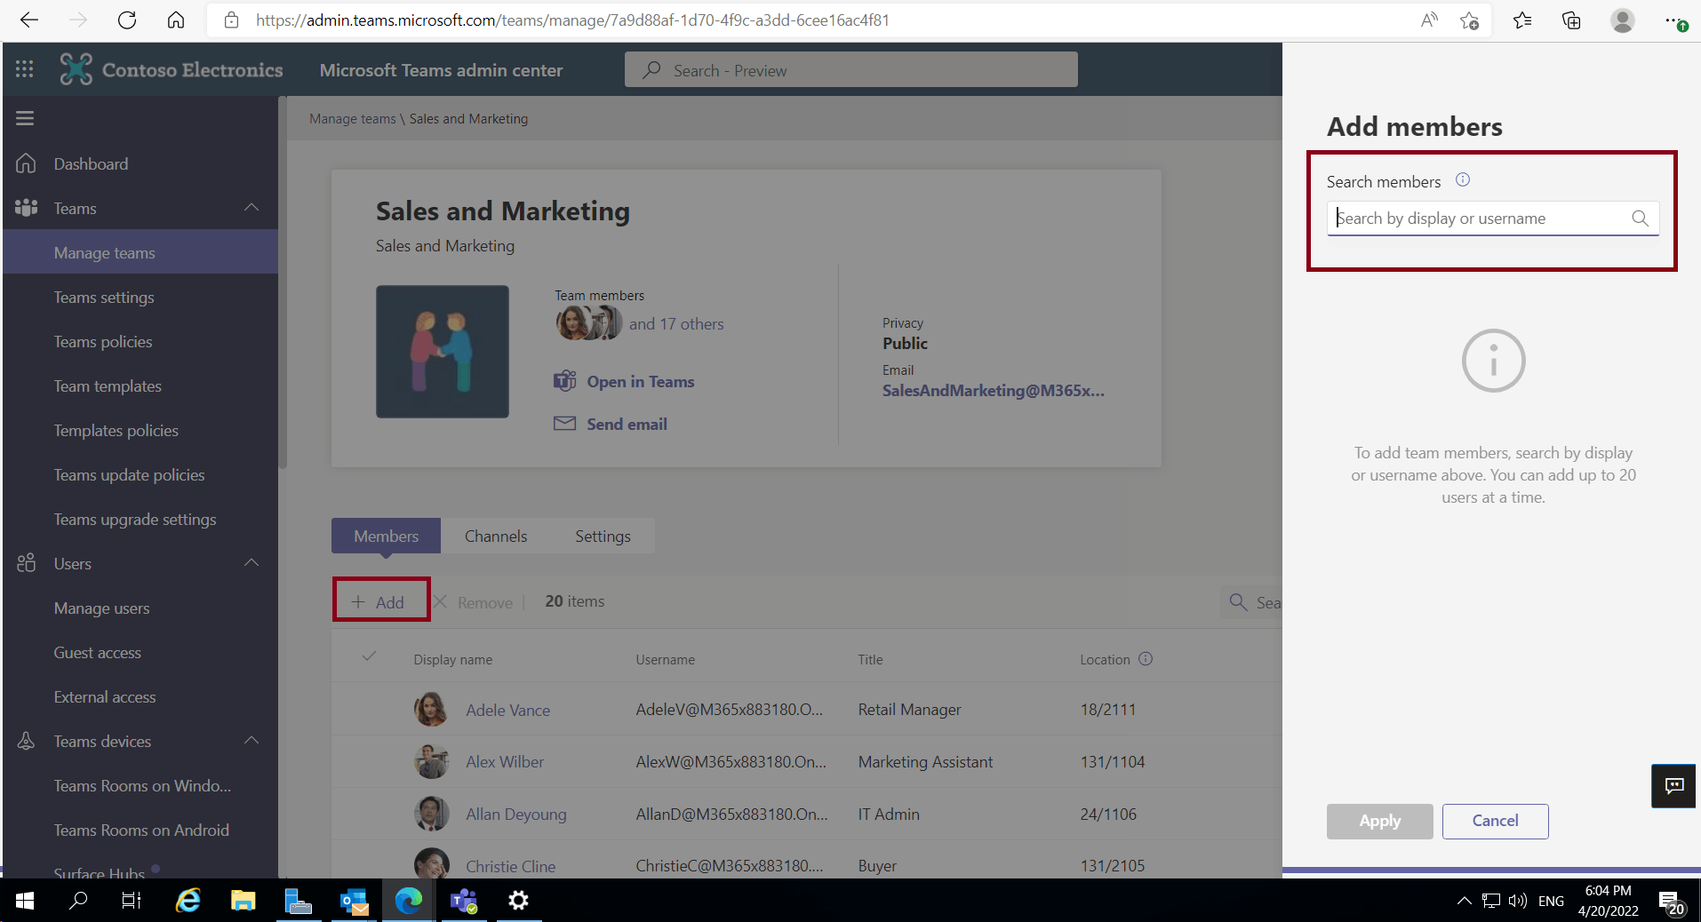Screen dimensions: 1701x922
Task: Open the feedback chat icon button
Action: [1674, 786]
